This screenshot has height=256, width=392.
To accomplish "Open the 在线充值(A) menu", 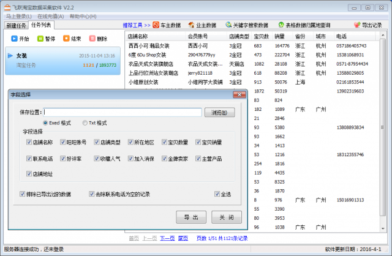I will [51, 17].
